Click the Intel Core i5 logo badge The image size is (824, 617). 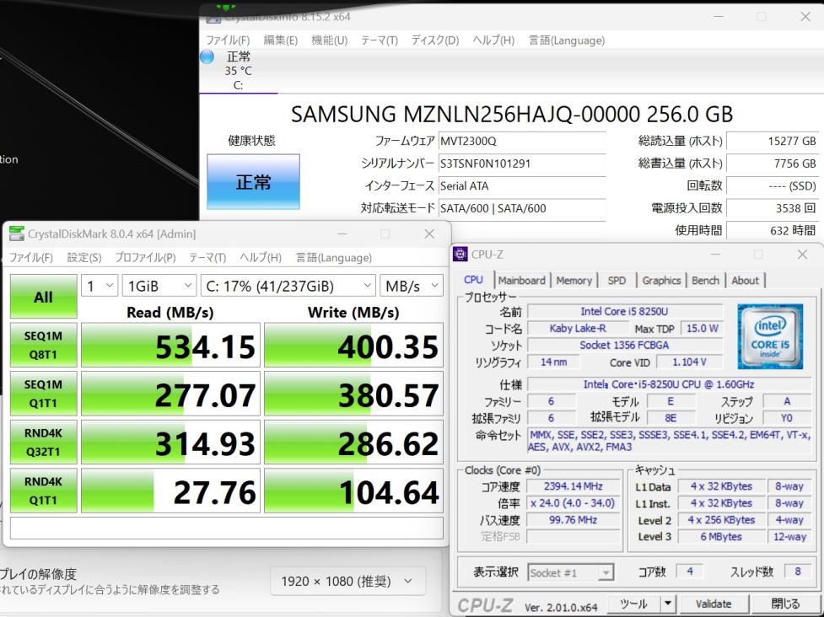pos(770,336)
